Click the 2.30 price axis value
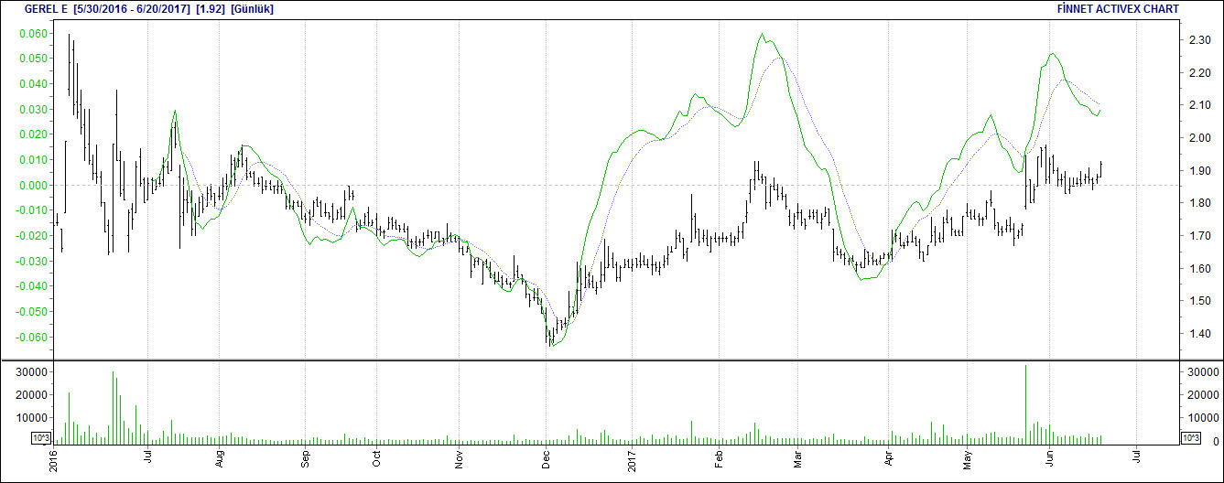Viewport: 1224px width, 483px height. coord(1199,41)
